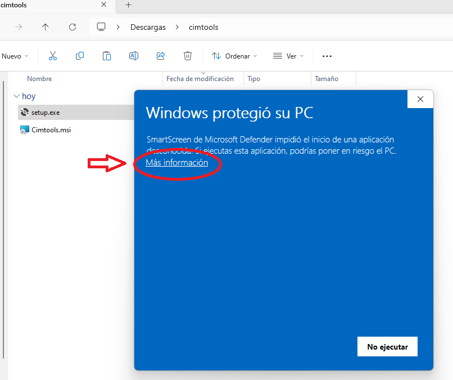Screen dimensions: 453x380
Task: Sort by Fecha de modificación column
Action: [200, 79]
